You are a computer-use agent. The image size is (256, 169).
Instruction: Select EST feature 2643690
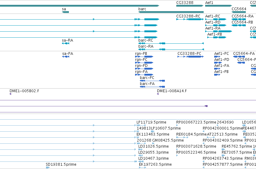pyautogui.click(x=217, y=125)
